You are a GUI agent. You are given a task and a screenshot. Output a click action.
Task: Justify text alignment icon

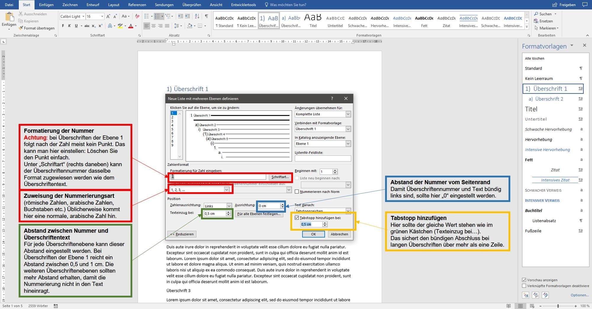167,26
